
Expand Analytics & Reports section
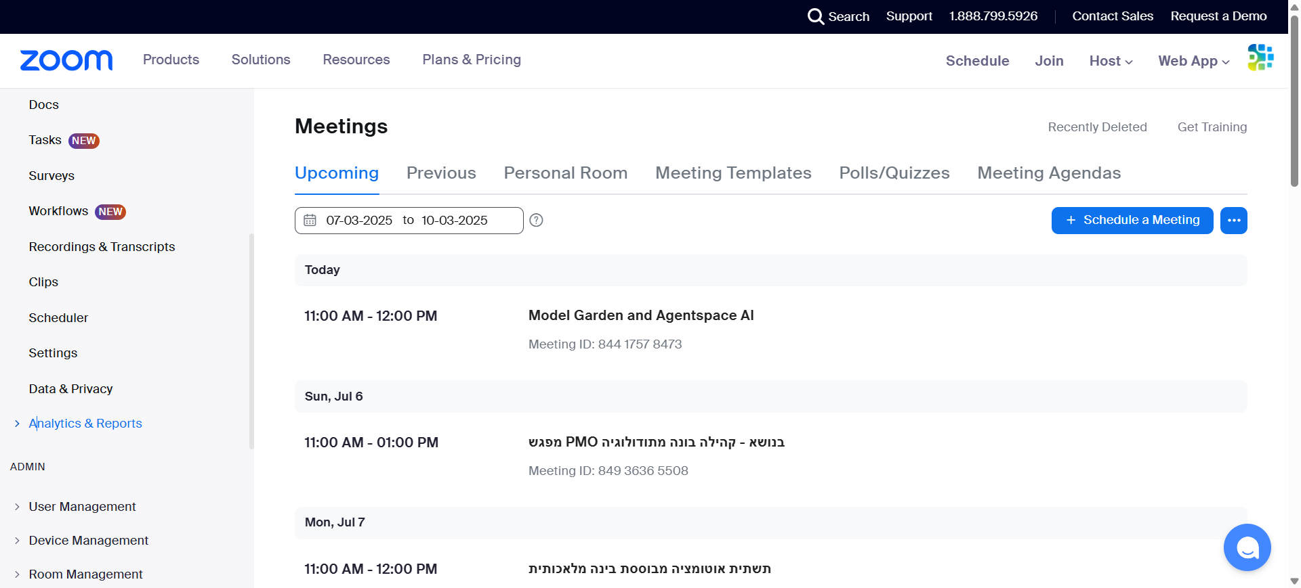(x=17, y=424)
